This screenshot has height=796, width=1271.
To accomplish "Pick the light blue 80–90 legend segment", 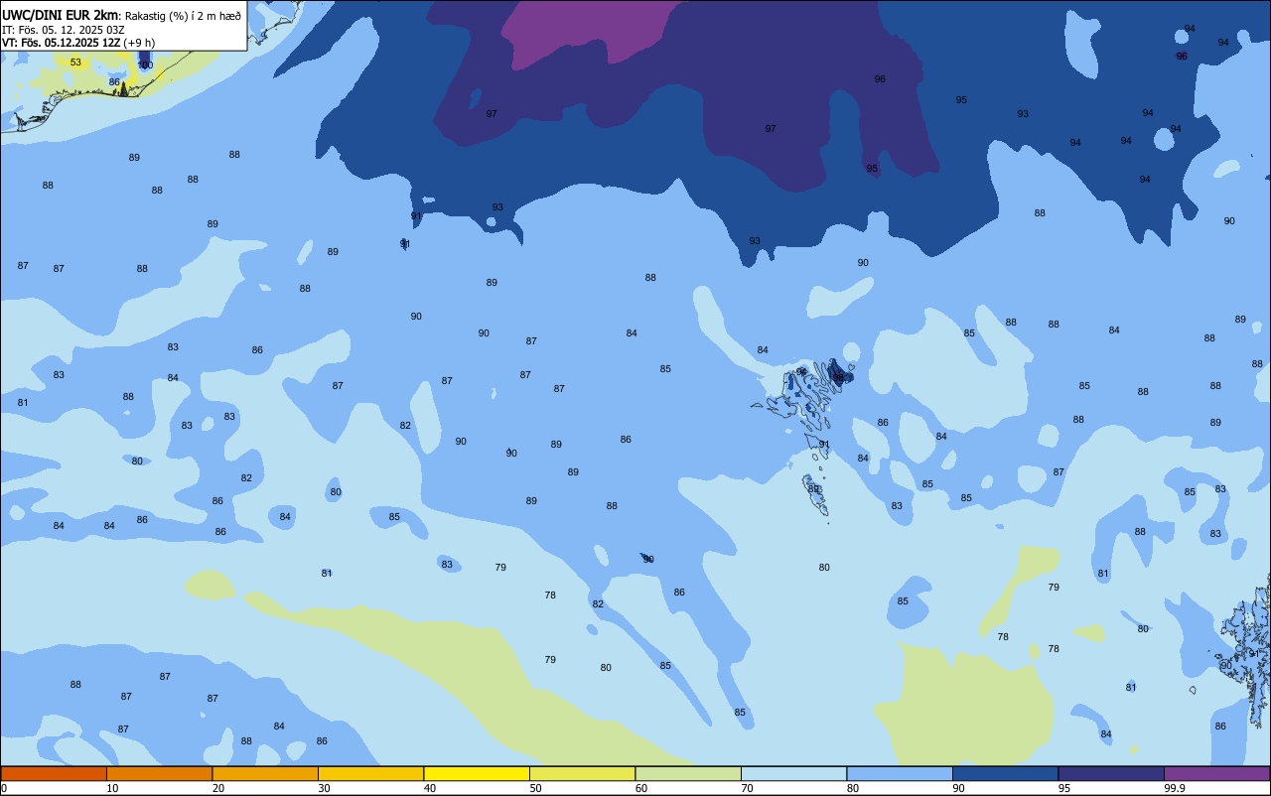I will pos(900,773).
